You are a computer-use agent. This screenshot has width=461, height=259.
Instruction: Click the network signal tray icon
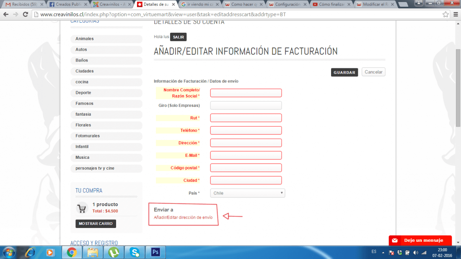point(424,253)
